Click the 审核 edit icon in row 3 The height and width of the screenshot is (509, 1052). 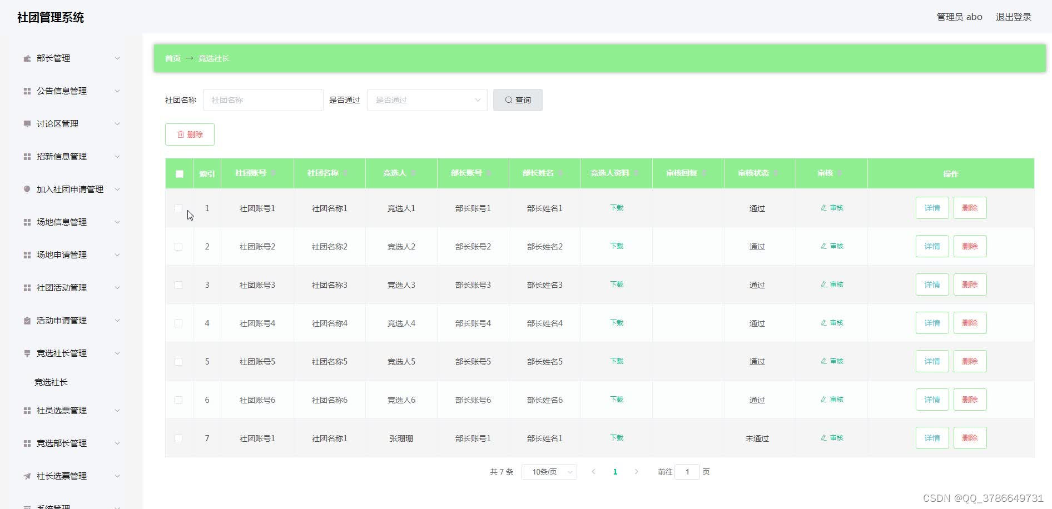click(823, 285)
